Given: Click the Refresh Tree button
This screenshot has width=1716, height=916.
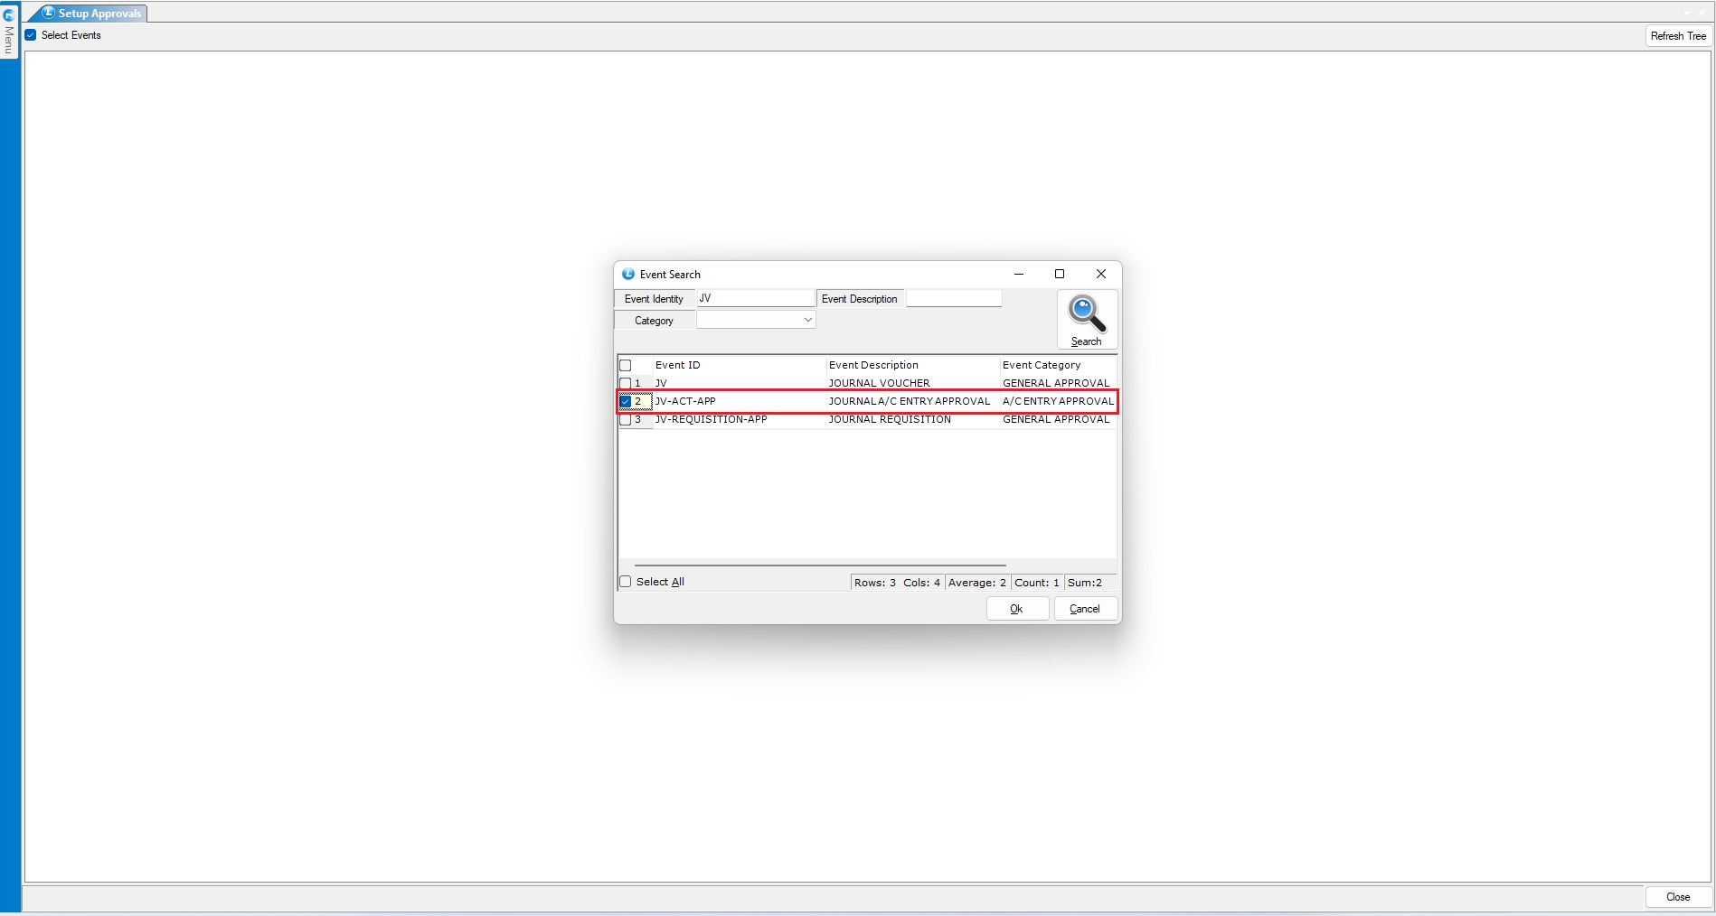Looking at the screenshot, I should point(1678,36).
